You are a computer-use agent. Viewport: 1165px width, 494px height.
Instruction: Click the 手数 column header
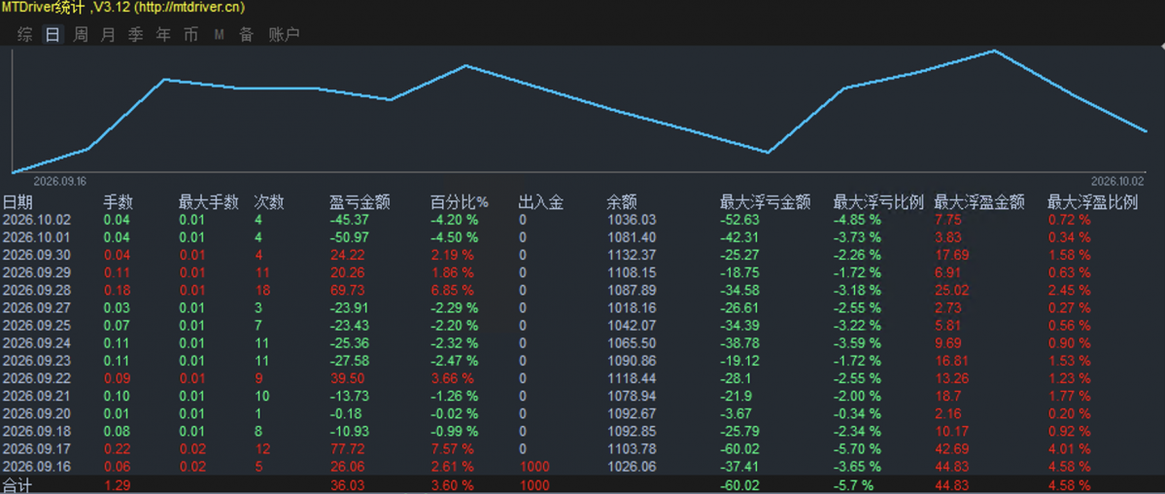click(119, 202)
